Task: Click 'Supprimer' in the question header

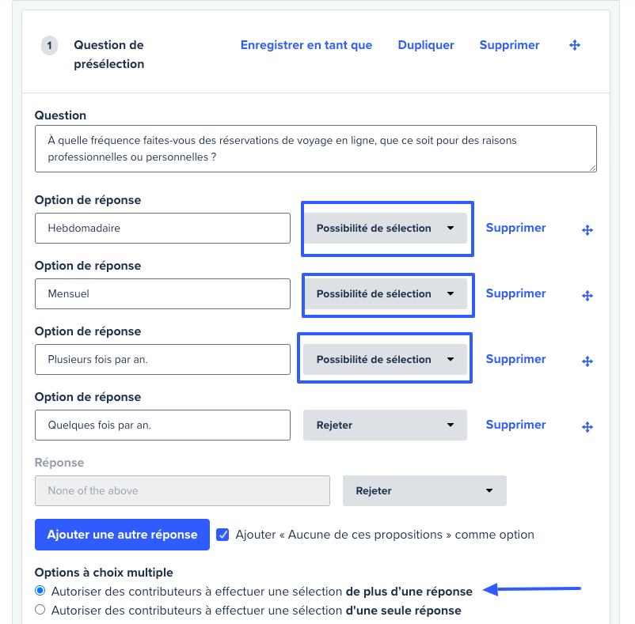Action: pos(509,45)
